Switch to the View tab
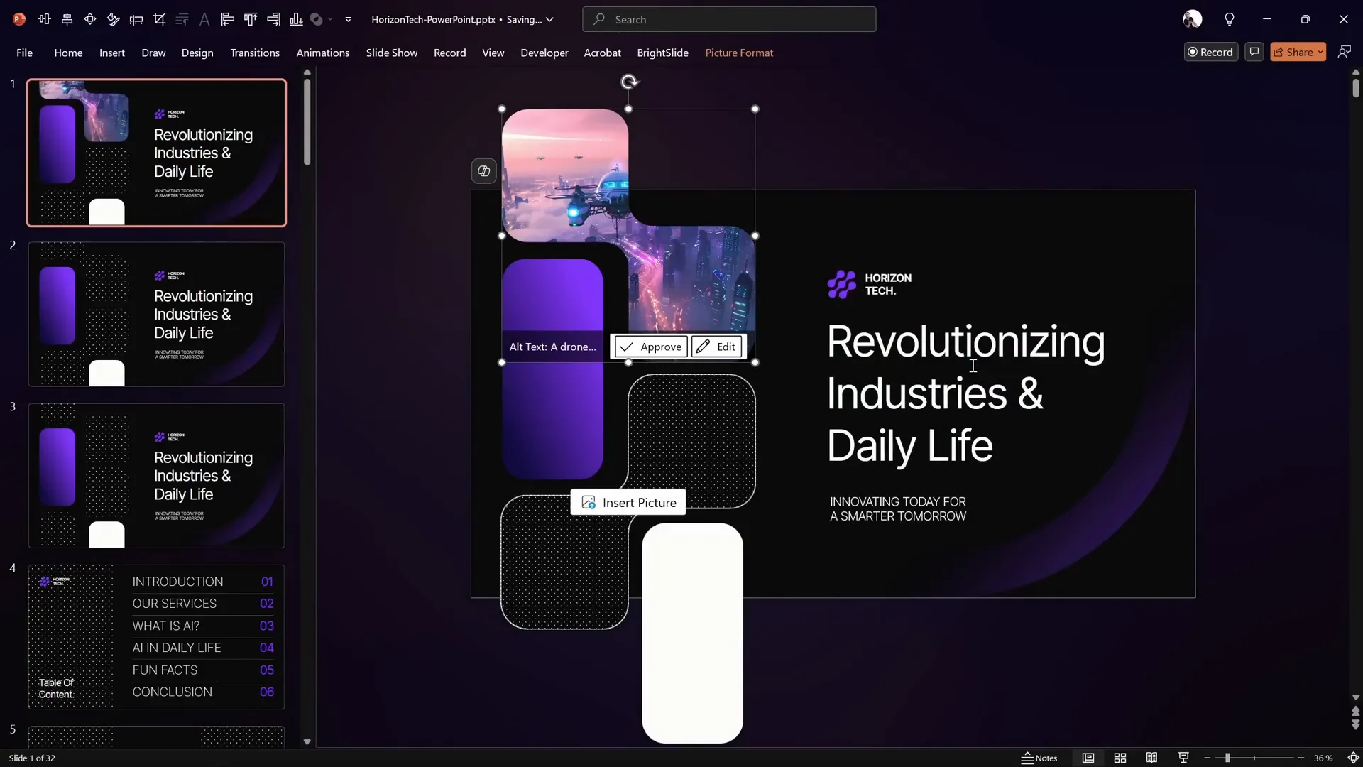The height and width of the screenshot is (767, 1363). [x=493, y=53]
